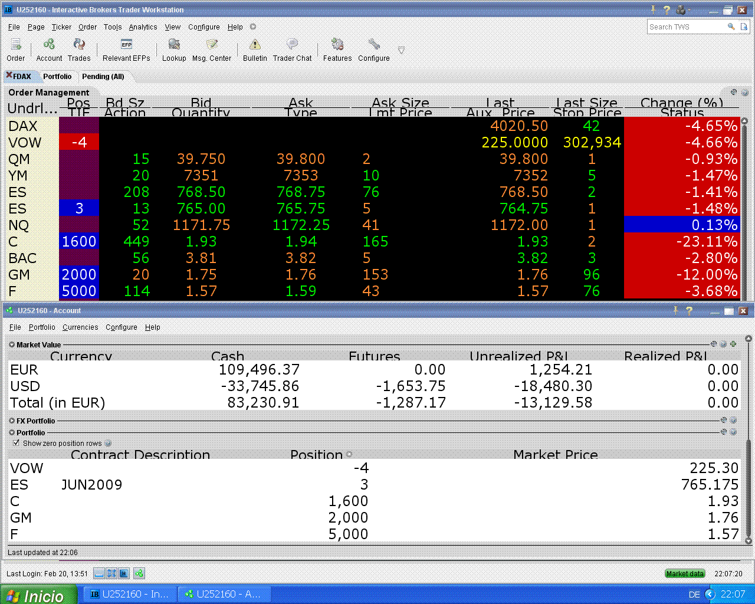
Task: Close the FDAX tab with red X
Action: pyautogui.click(x=9, y=75)
